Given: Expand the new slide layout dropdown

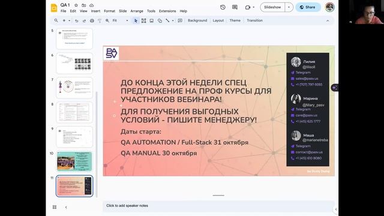Looking at the screenshot, I should 70,20.
